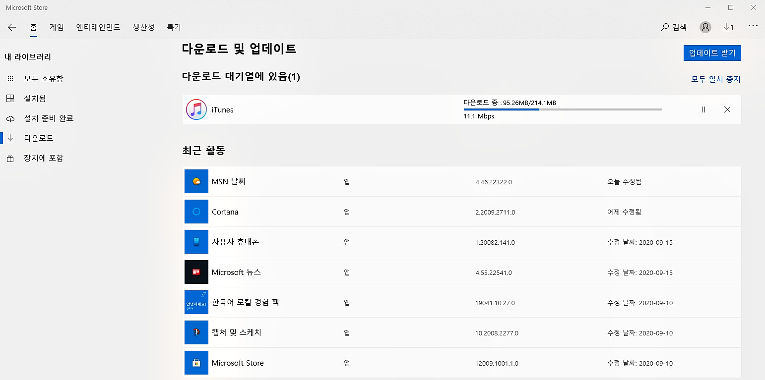The image size is (765, 380).
Task: Open the downloads indicator showing 1
Action: click(x=728, y=27)
